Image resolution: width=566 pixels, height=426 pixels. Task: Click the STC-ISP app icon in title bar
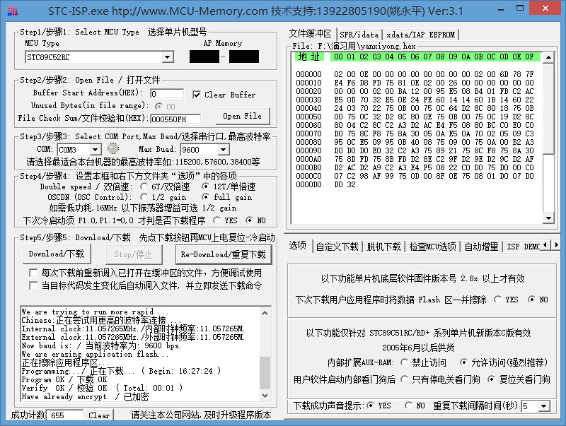(12, 11)
